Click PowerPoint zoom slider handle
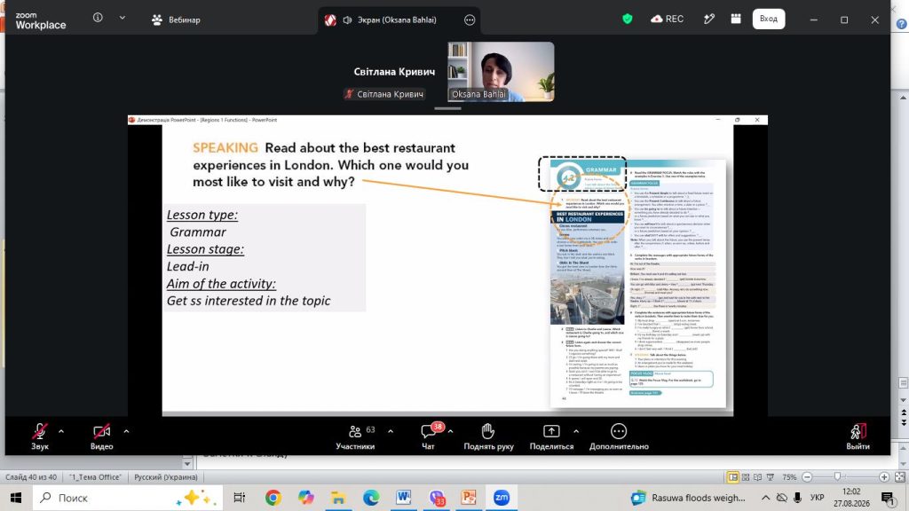 (x=837, y=476)
